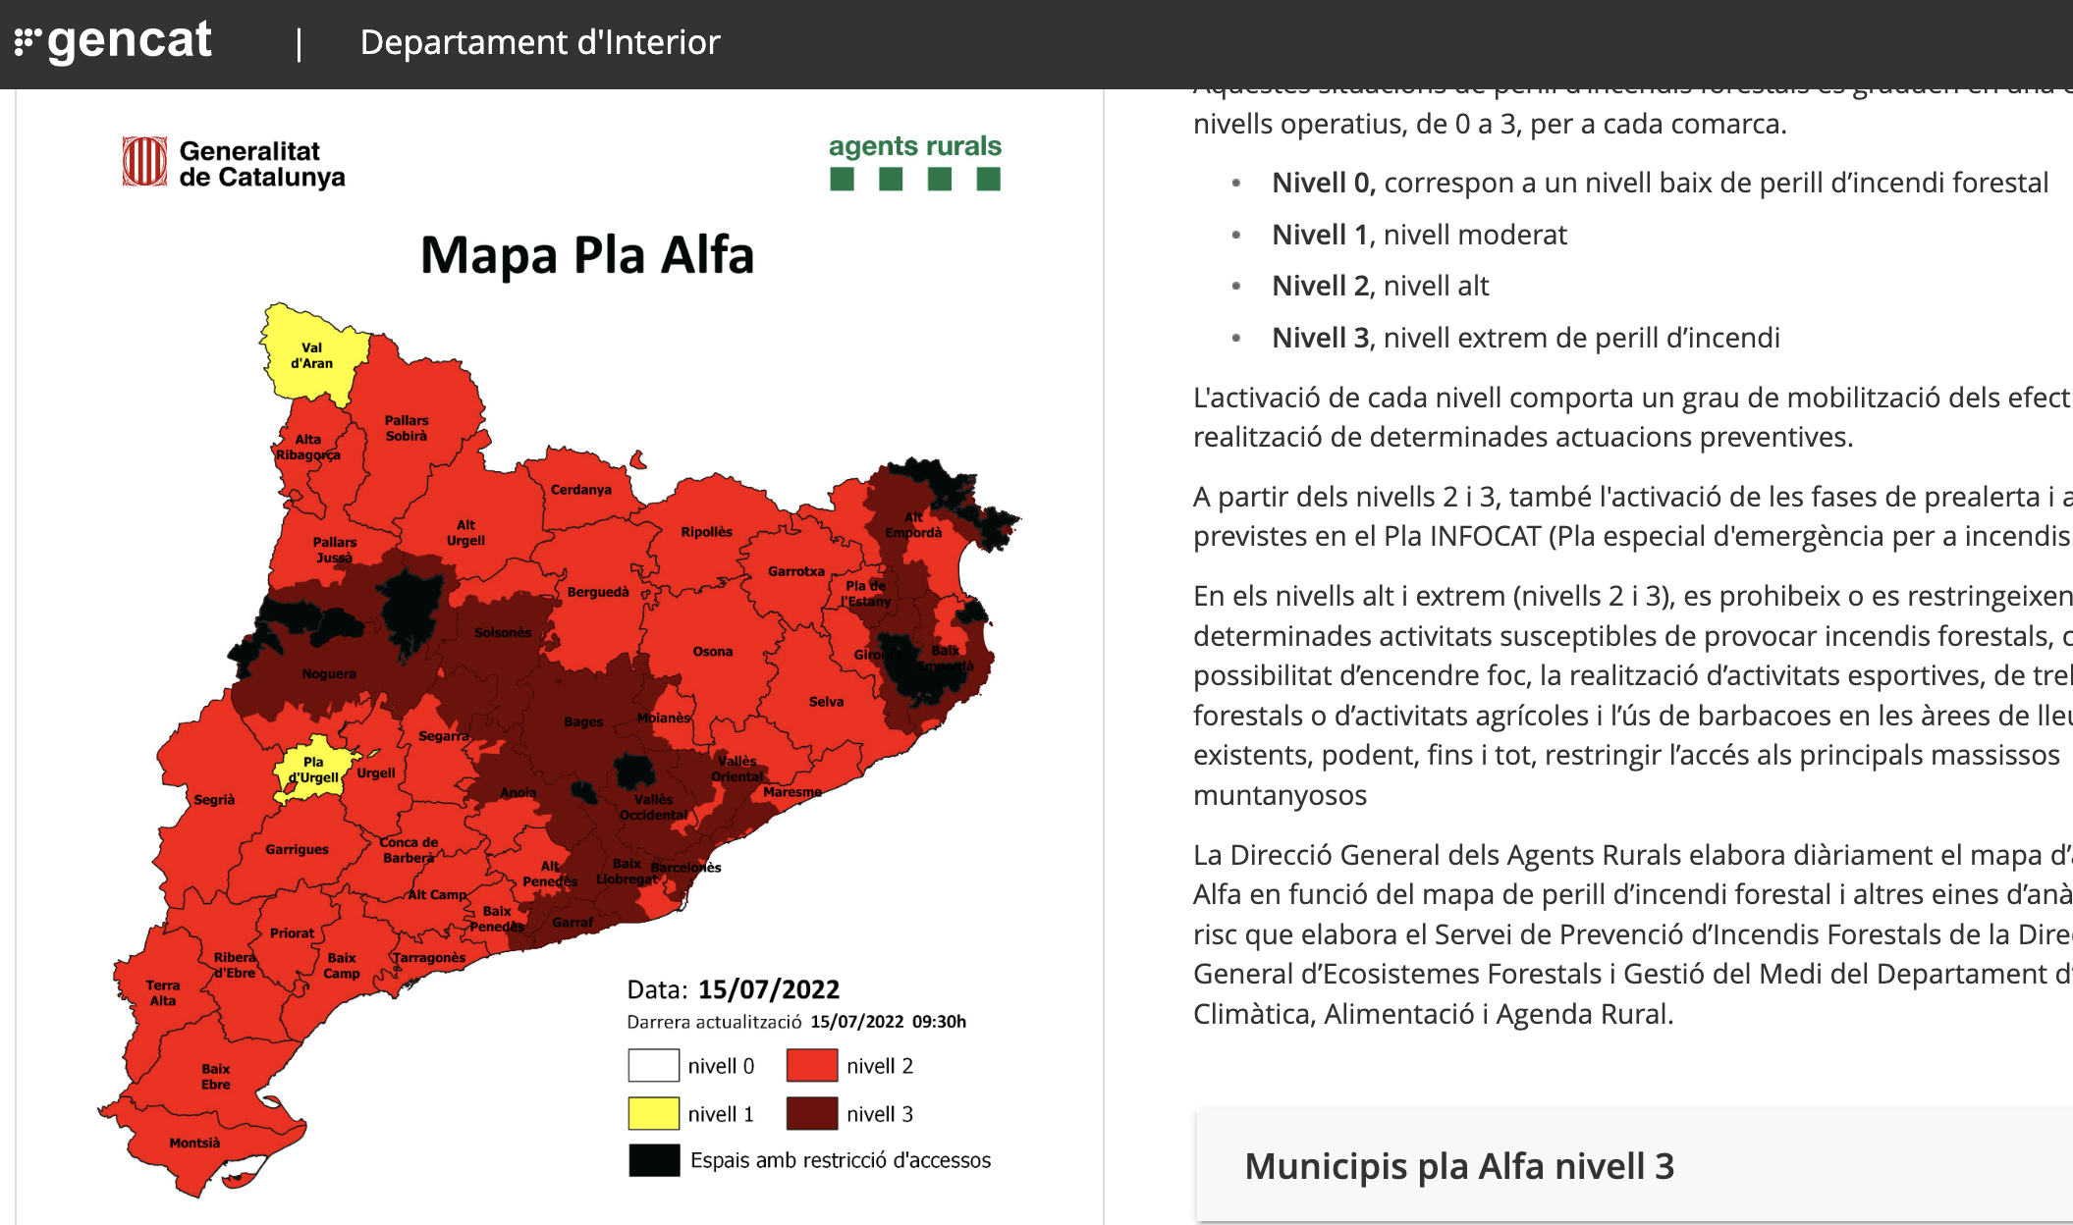Open the Departament d'Interior header link

[540, 42]
